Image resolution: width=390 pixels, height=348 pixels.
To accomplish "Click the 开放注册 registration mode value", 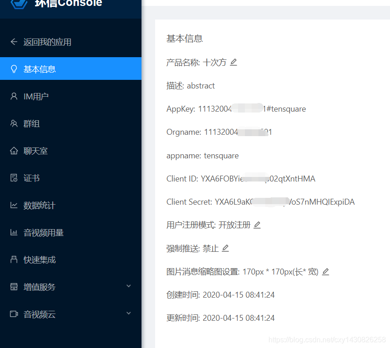I will (x=234, y=225).
